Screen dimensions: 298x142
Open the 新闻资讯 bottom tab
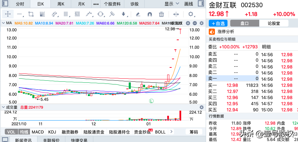(x=24, y=140)
